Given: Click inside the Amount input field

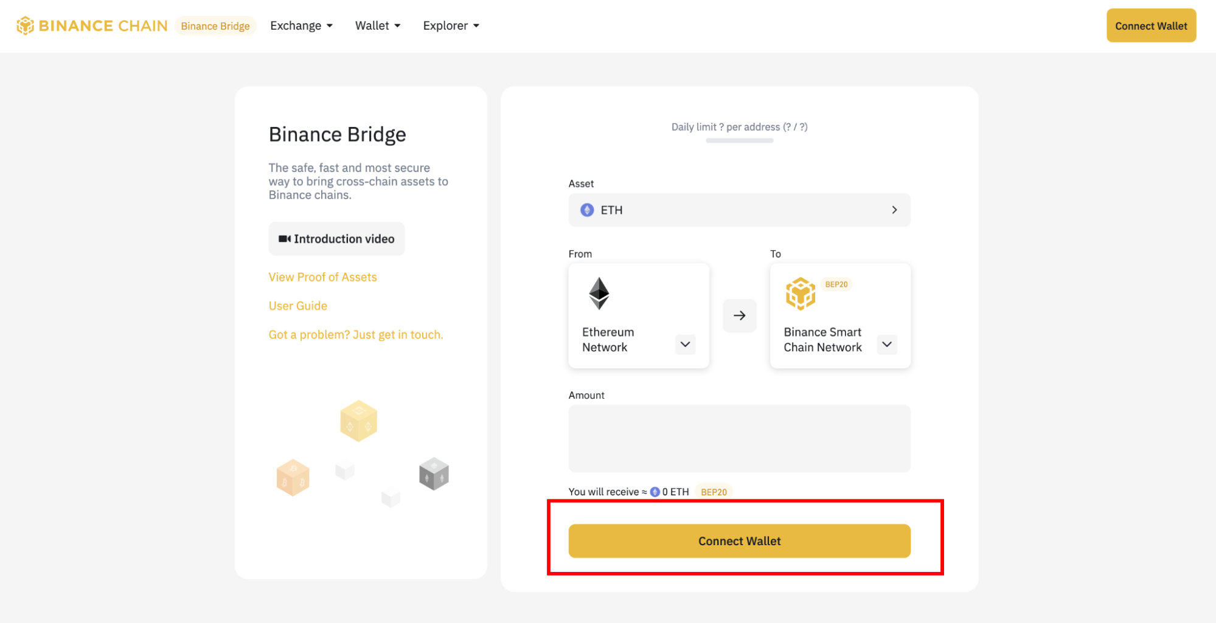Looking at the screenshot, I should (x=739, y=438).
